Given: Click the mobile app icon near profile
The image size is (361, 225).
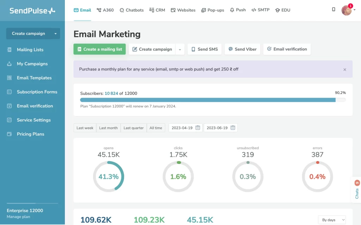Looking at the screenshot, I should pyautogui.click(x=334, y=10).
